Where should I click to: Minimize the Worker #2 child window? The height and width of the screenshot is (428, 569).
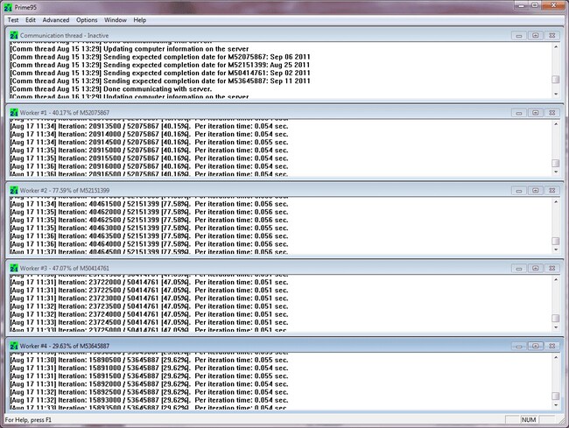519,191
